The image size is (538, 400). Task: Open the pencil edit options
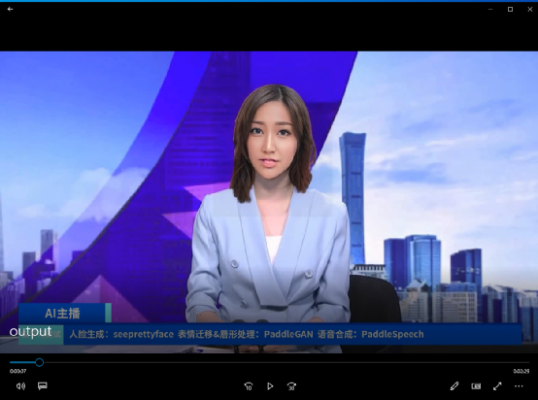(454, 386)
